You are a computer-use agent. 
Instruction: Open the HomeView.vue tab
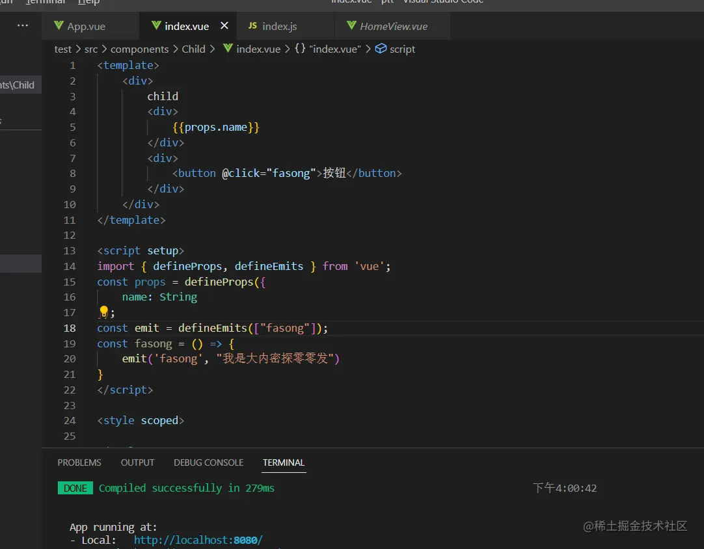[x=393, y=26]
